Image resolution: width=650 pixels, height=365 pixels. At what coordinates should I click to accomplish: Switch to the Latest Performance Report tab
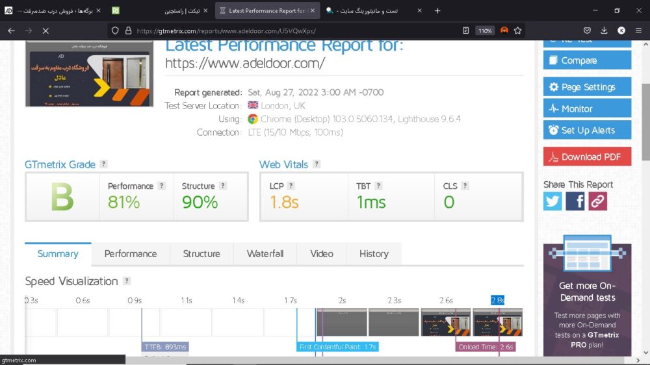pyautogui.click(x=267, y=11)
